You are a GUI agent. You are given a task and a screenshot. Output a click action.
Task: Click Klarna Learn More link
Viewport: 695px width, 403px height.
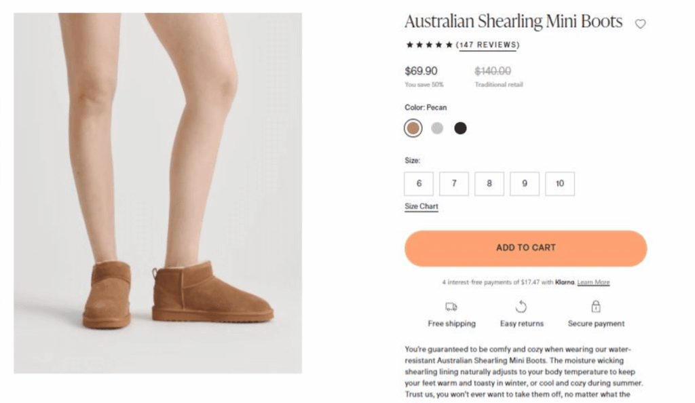593,282
